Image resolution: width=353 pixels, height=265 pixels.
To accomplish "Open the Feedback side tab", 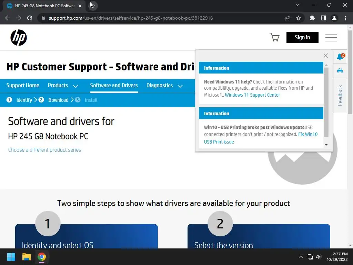I will 340,95.
